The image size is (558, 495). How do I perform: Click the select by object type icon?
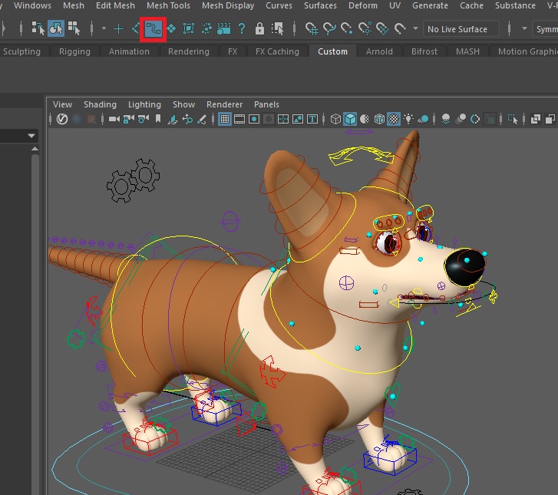[x=56, y=28]
